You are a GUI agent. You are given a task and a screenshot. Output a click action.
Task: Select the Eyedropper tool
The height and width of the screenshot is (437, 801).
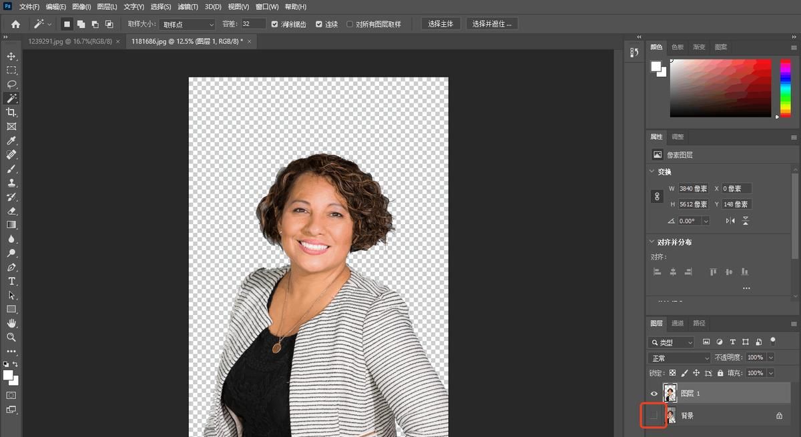click(11, 140)
